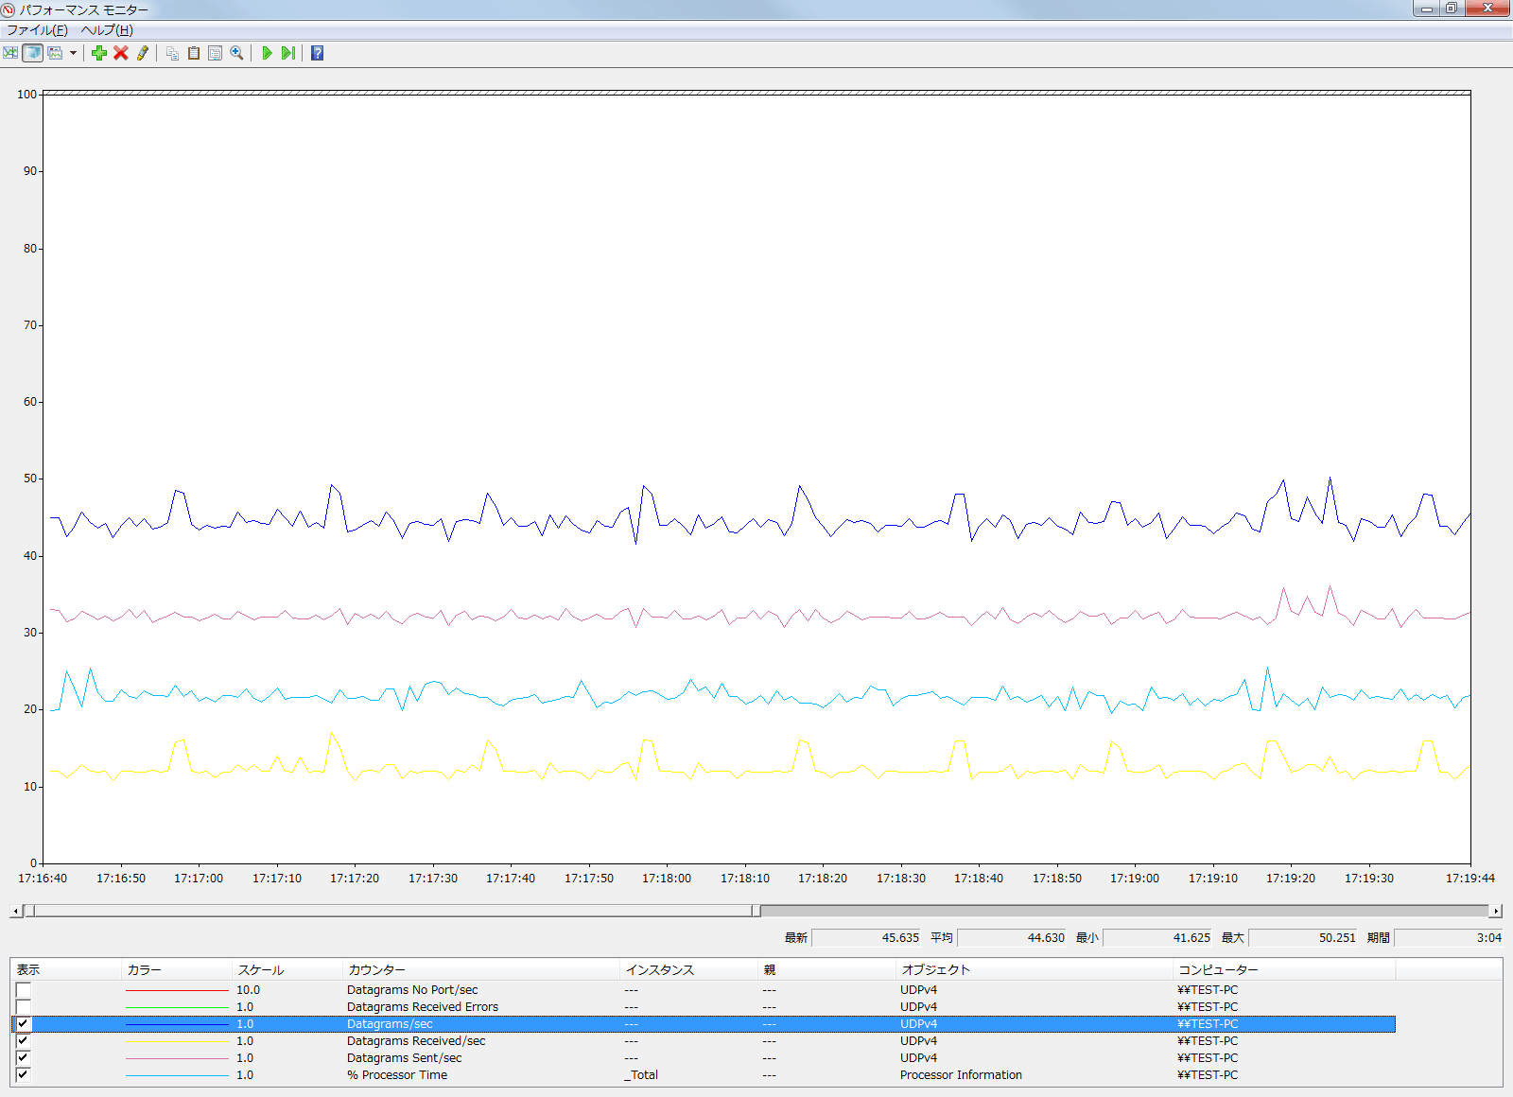Uncheck the % Processor Time counter
1513x1097 pixels.
(x=24, y=1075)
